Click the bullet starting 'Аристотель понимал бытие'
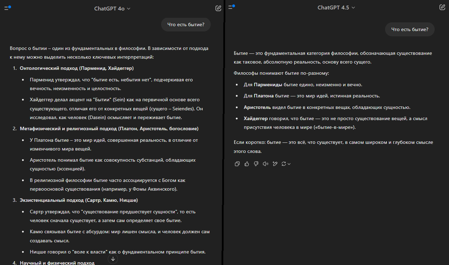Image resolution: width=449 pixels, height=265 pixels. pyautogui.click(x=113, y=164)
